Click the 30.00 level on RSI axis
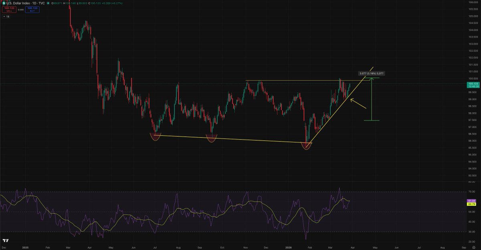 (471, 232)
